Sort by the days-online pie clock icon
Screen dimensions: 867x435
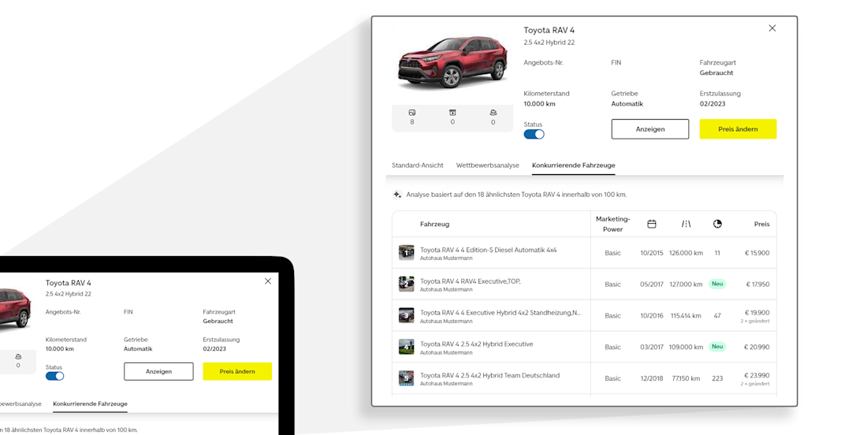pyautogui.click(x=717, y=224)
